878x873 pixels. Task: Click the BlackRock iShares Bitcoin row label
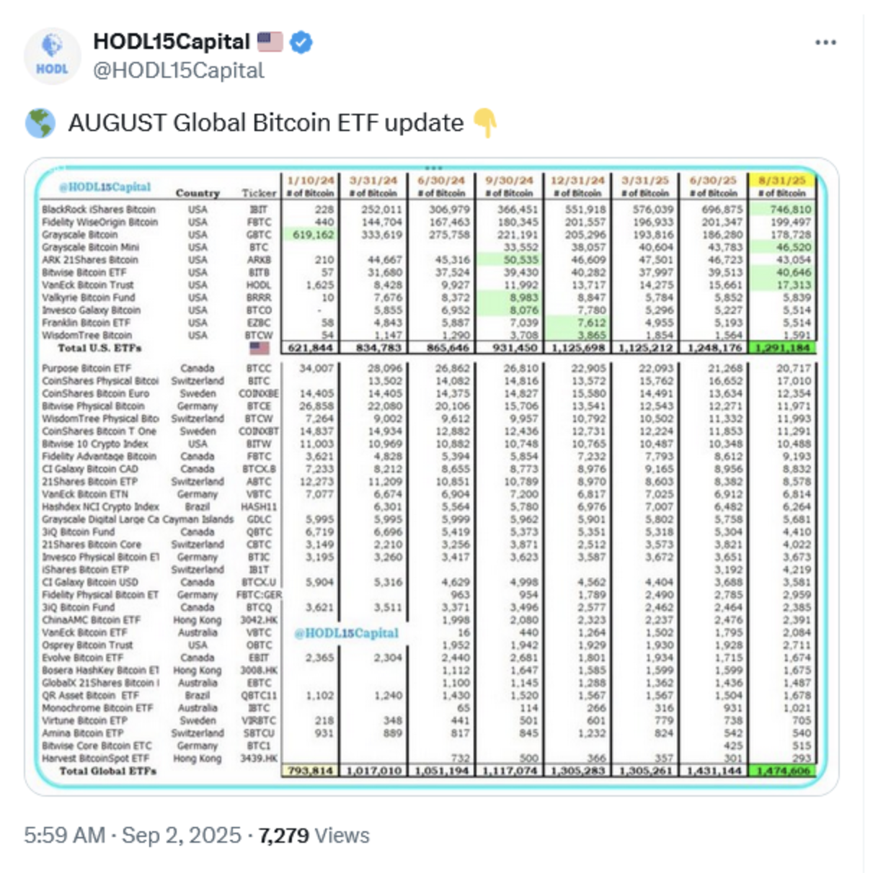tap(99, 210)
